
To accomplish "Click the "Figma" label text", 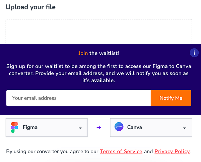I will click(30, 127).
